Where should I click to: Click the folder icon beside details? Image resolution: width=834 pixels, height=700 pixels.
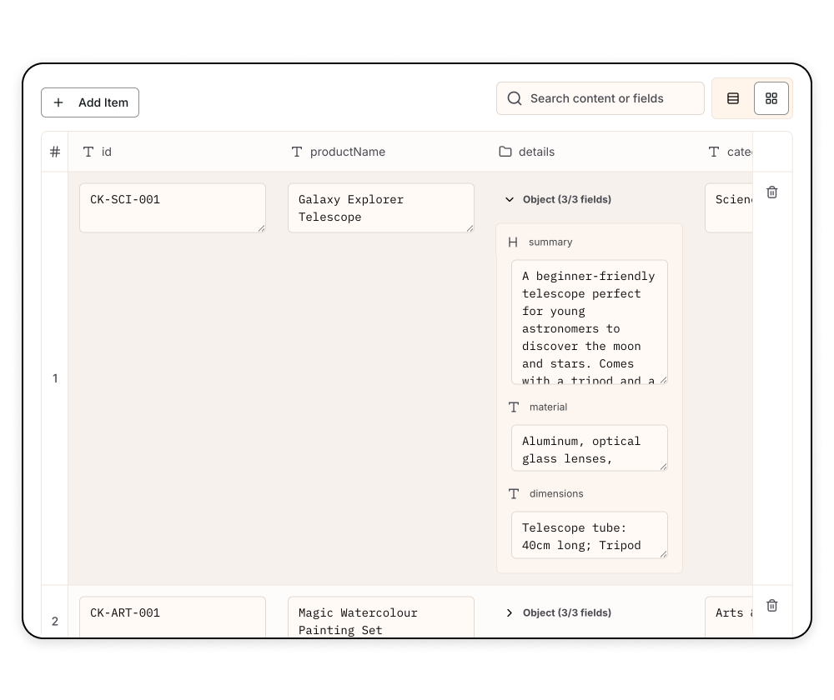(x=505, y=152)
